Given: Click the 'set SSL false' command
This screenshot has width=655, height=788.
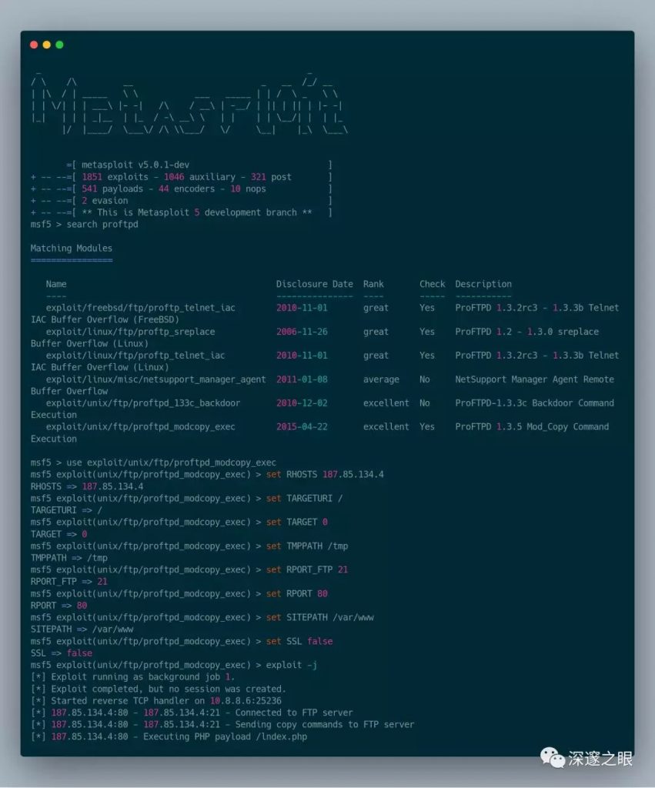Looking at the screenshot, I should point(299,641).
